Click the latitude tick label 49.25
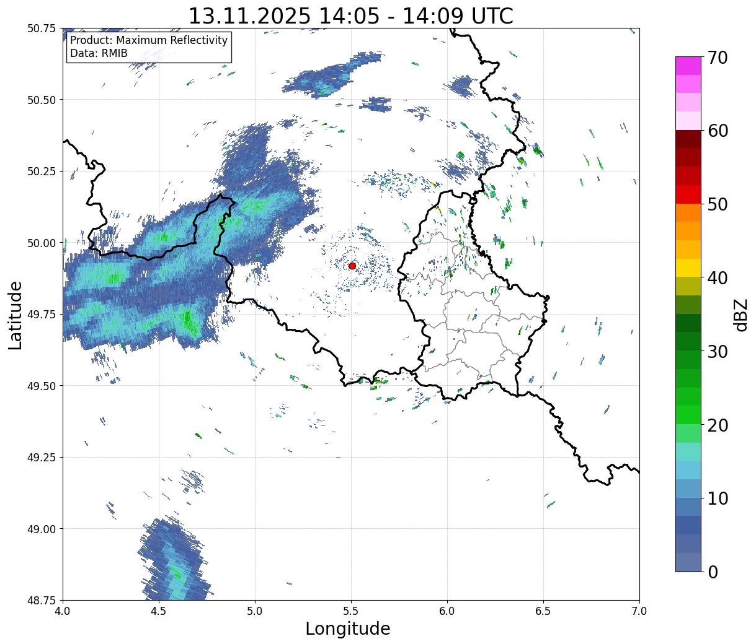The image size is (756, 644). pyautogui.click(x=42, y=458)
